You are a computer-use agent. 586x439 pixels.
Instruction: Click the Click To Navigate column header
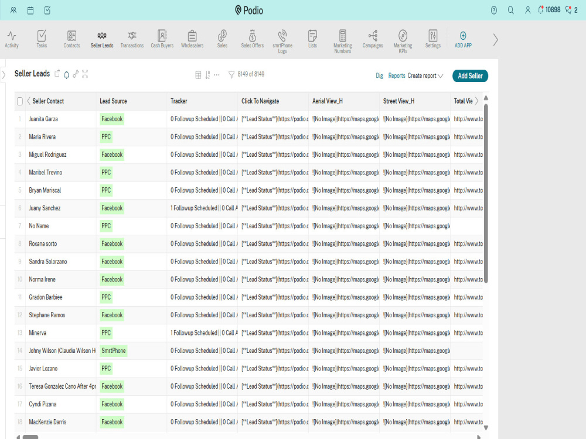click(260, 101)
